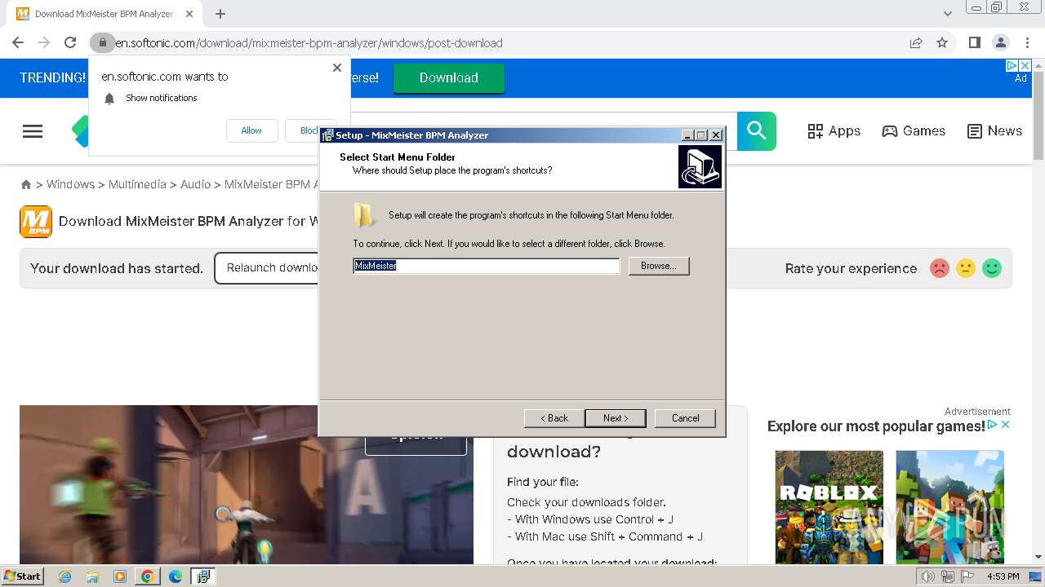Image resolution: width=1045 pixels, height=587 pixels.
Task: Dismiss the notification permission popup
Action: [x=337, y=68]
